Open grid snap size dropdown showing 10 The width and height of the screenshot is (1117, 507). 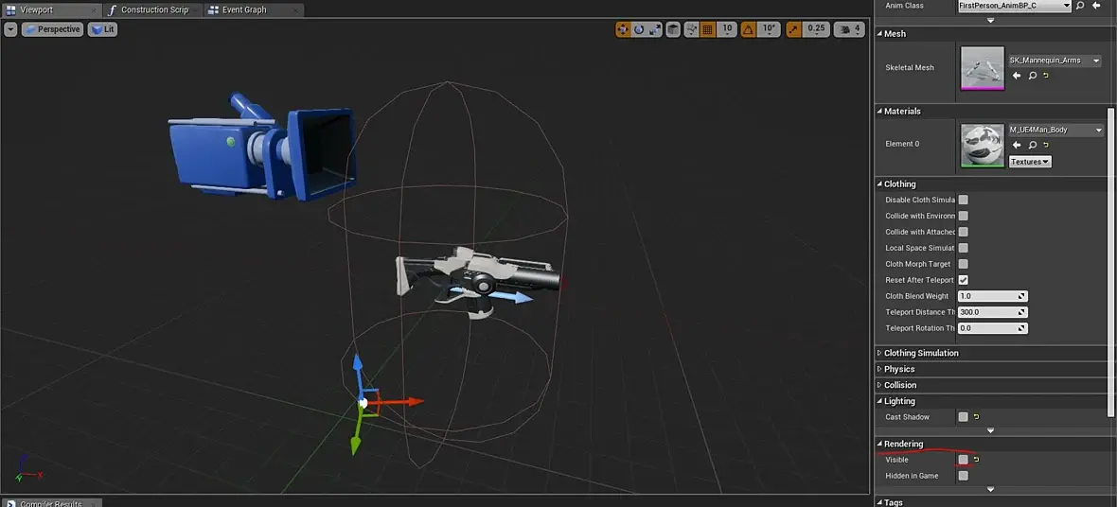[727, 29]
